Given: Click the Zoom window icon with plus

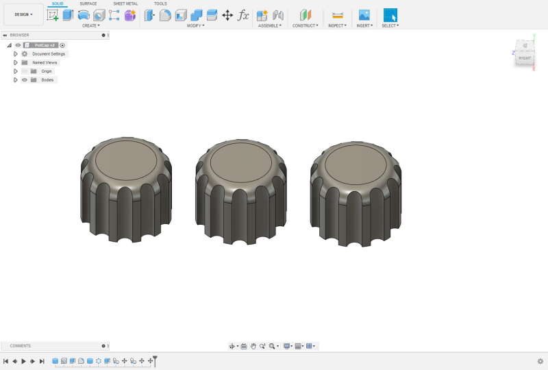Looking at the screenshot, I should tap(262, 346).
